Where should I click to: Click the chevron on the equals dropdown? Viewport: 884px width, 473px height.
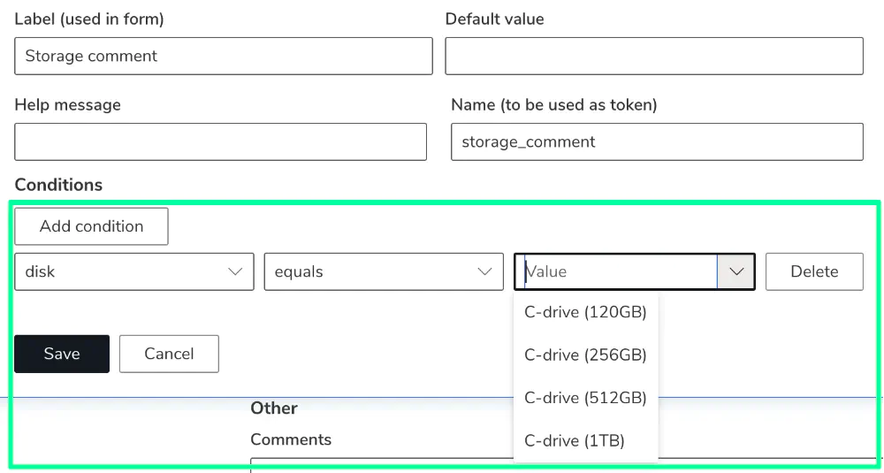484,271
